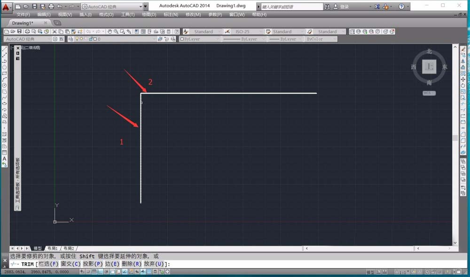Open the 编辑(E) menu
This screenshot has height=277, width=470.
click(44, 15)
